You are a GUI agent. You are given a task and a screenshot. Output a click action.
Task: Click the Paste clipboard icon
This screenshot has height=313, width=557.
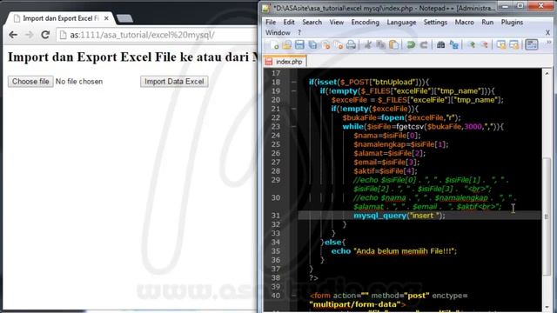click(393, 44)
